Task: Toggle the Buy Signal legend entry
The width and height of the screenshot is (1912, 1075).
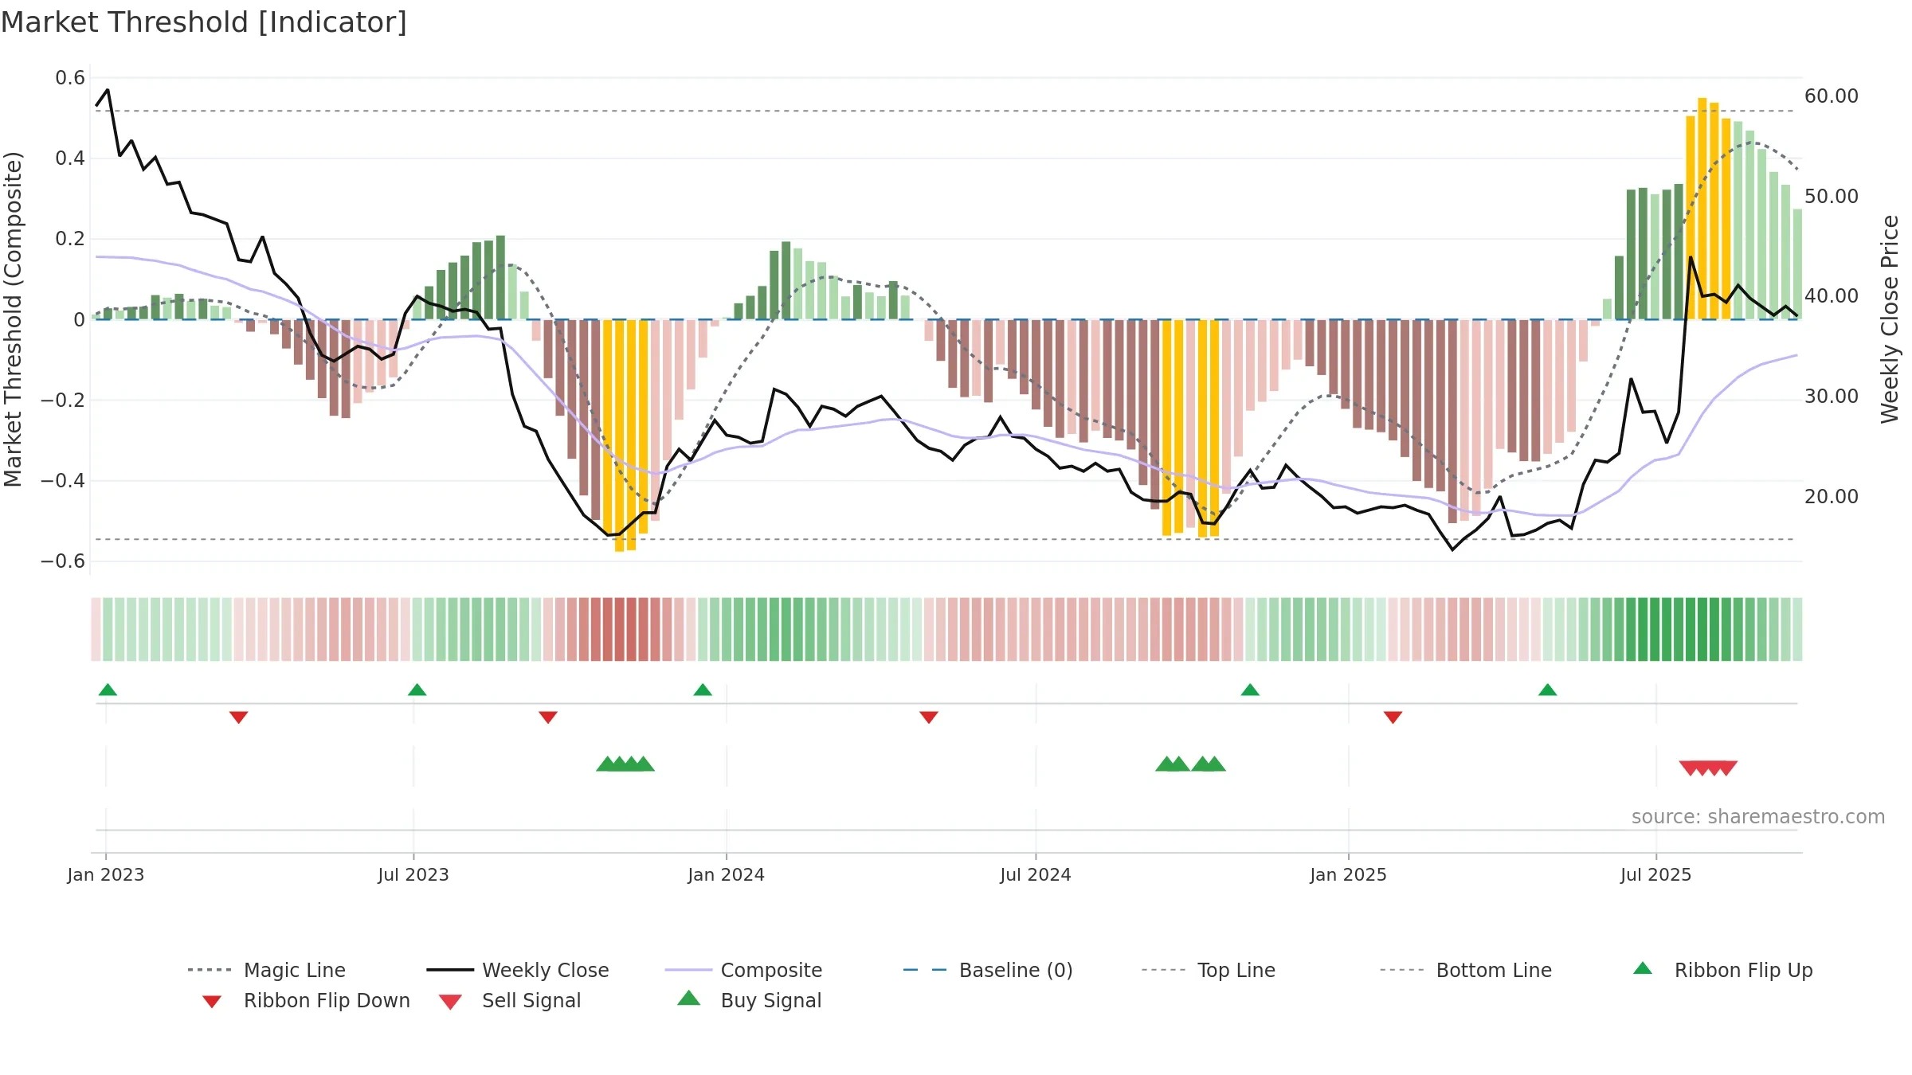Action: [x=749, y=1000]
